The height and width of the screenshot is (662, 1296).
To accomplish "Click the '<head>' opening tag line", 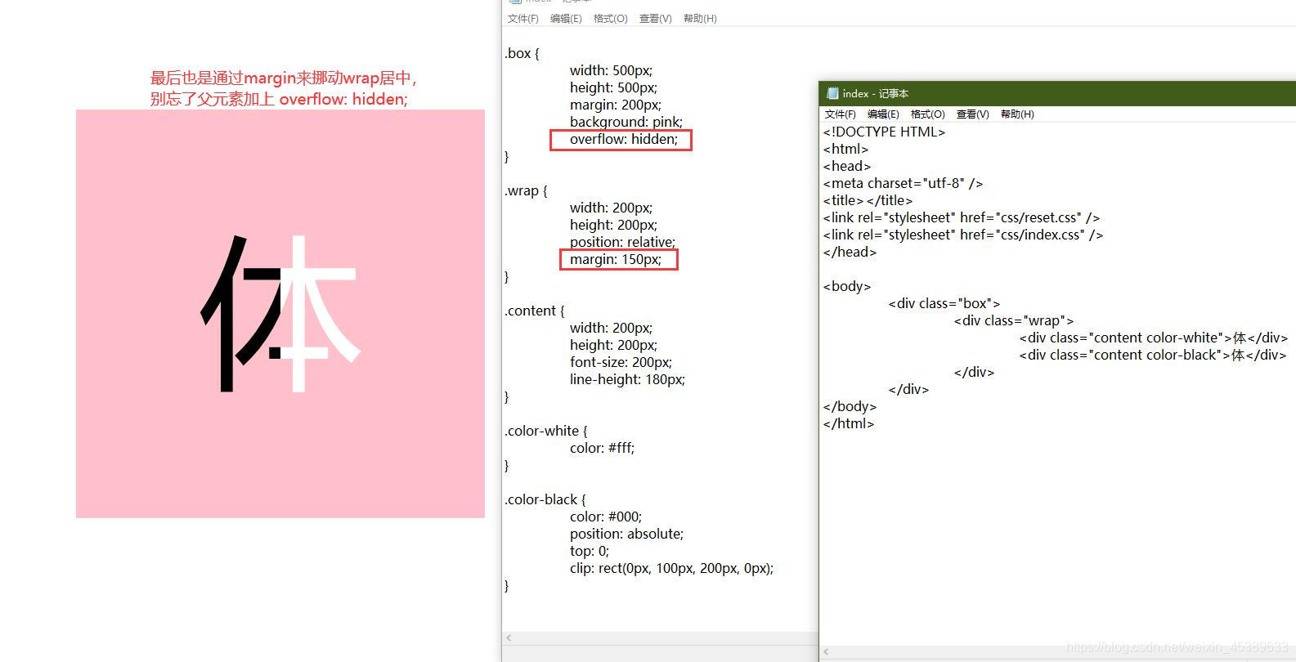I will (847, 167).
